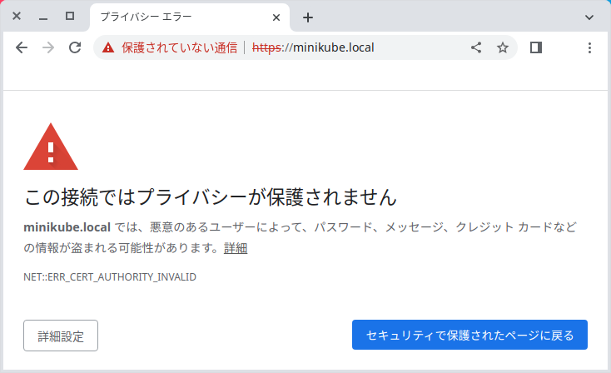Focus the address bar URL minikube.local
This screenshot has width=611, height=373.
[x=313, y=47]
